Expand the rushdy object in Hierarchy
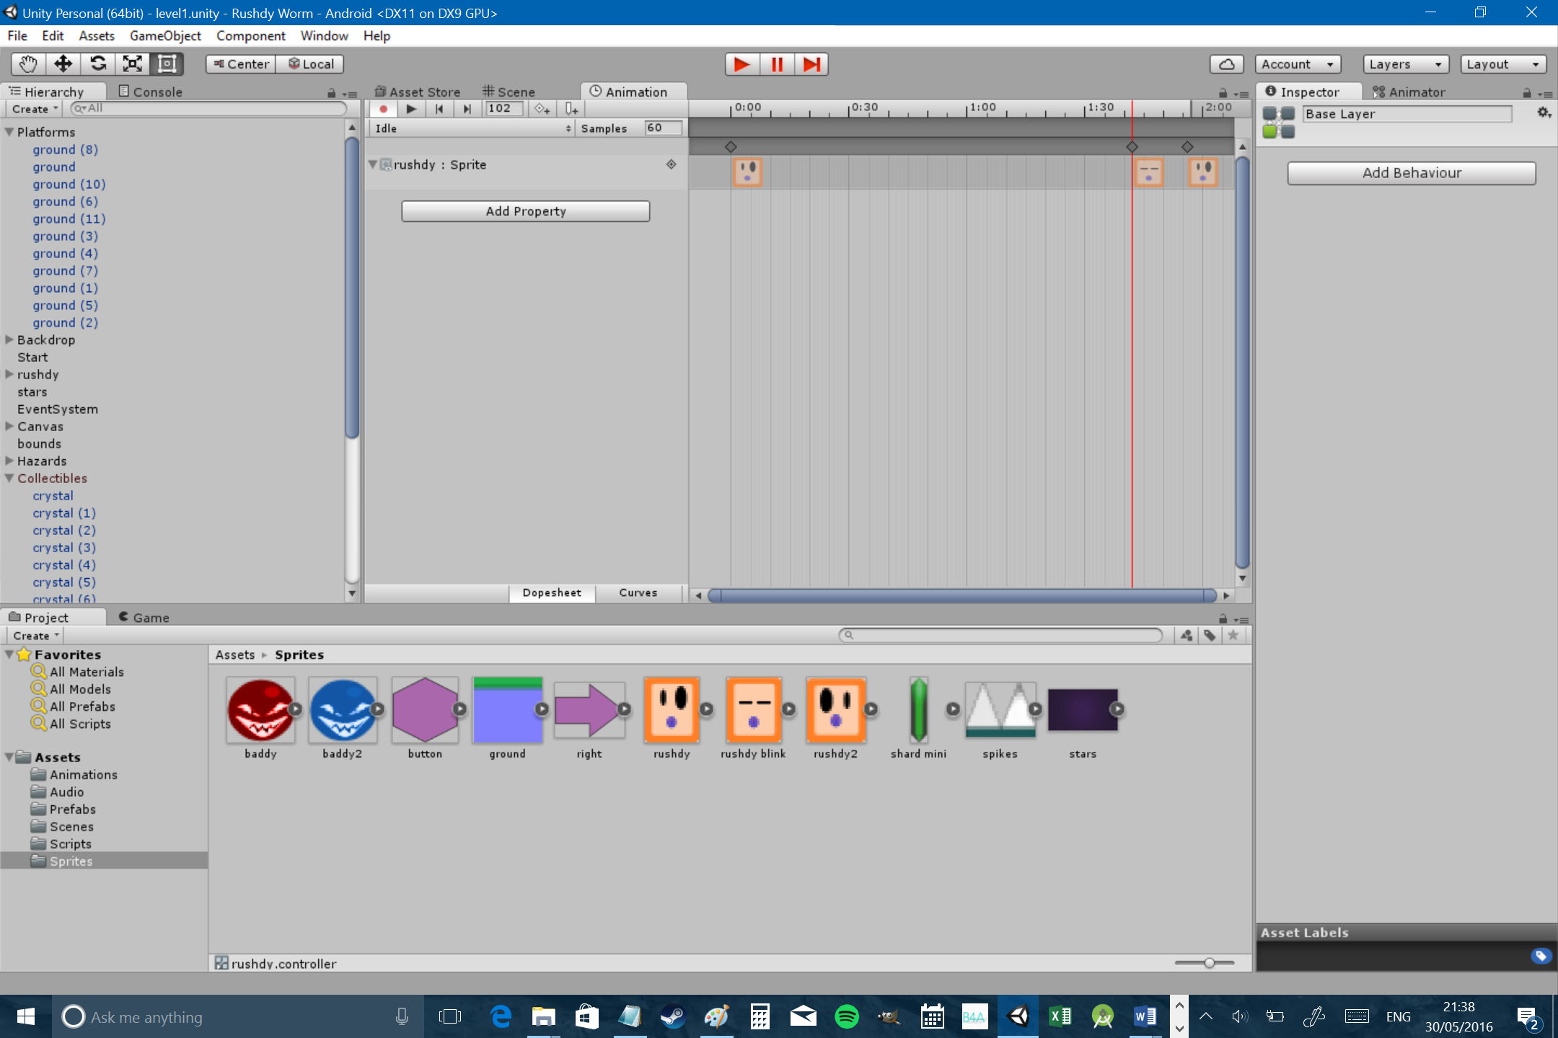This screenshot has height=1038, width=1558. [x=8, y=373]
